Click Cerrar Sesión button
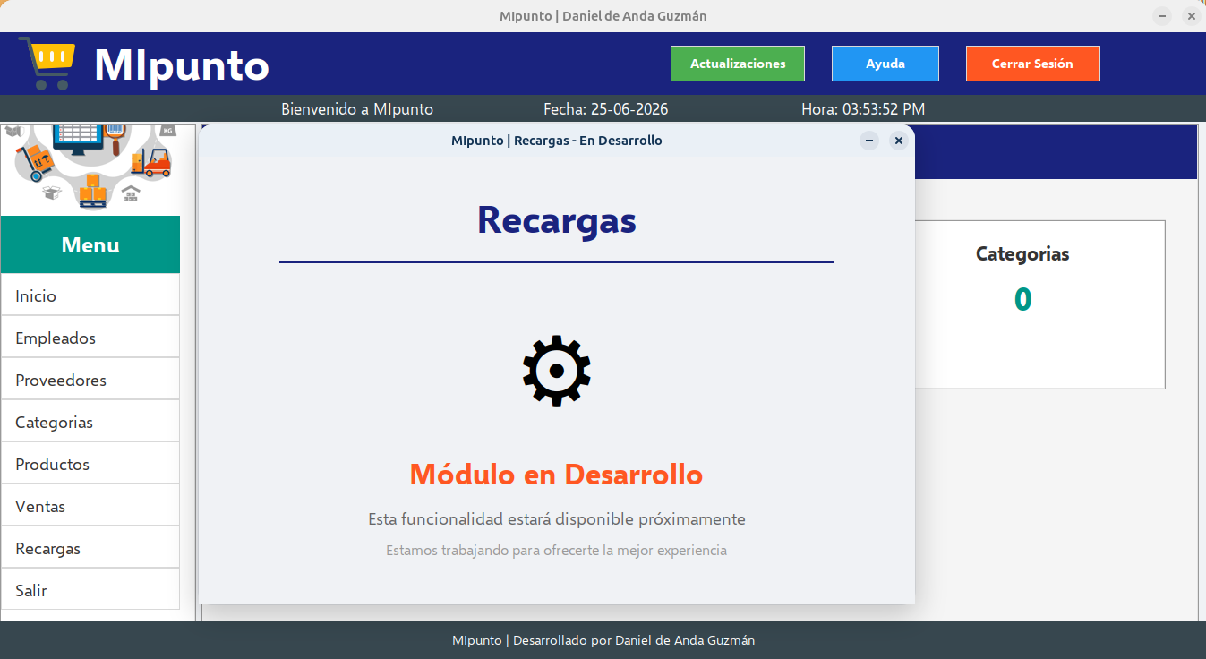The height and width of the screenshot is (659, 1206). pos(1032,64)
